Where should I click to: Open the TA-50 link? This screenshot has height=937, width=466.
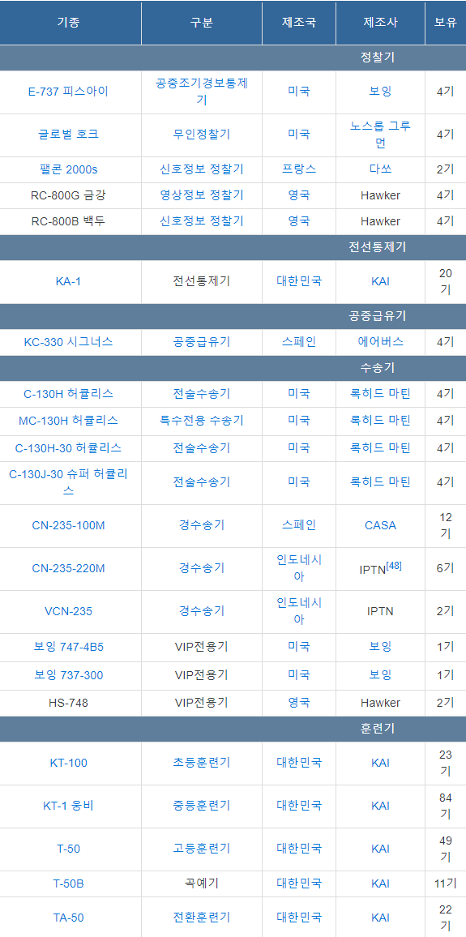pyautogui.click(x=68, y=918)
